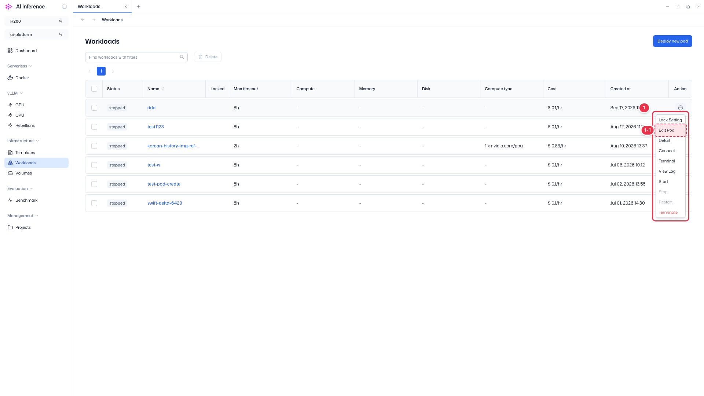
Task: Close the Workloads tab
Action: [126, 7]
